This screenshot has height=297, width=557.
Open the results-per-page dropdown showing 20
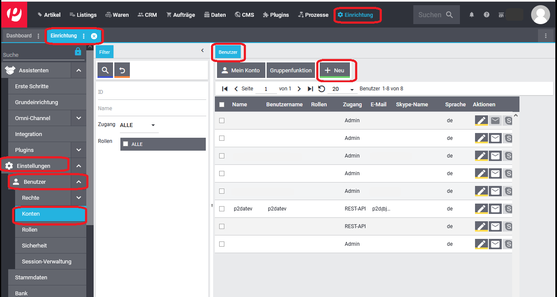343,89
